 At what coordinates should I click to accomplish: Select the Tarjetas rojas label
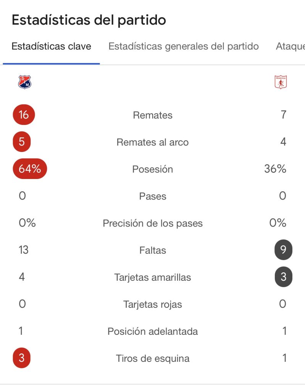(x=153, y=304)
